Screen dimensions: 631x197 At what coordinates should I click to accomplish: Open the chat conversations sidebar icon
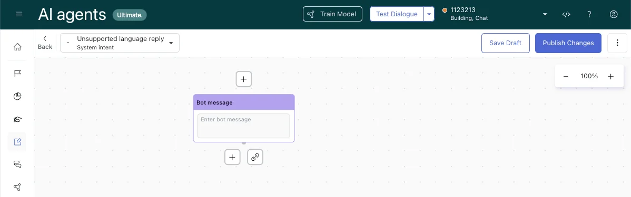[x=17, y=164]
